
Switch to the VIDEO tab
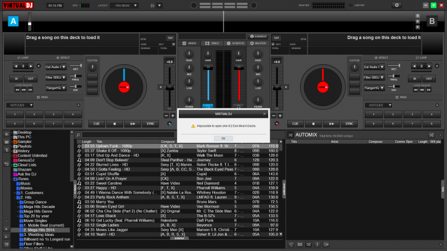[212, 44]
